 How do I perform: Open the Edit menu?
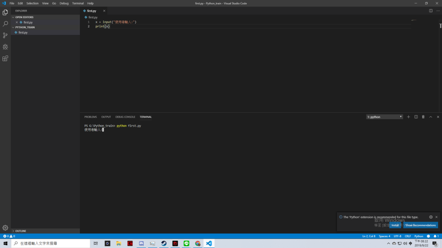(20, 3)
